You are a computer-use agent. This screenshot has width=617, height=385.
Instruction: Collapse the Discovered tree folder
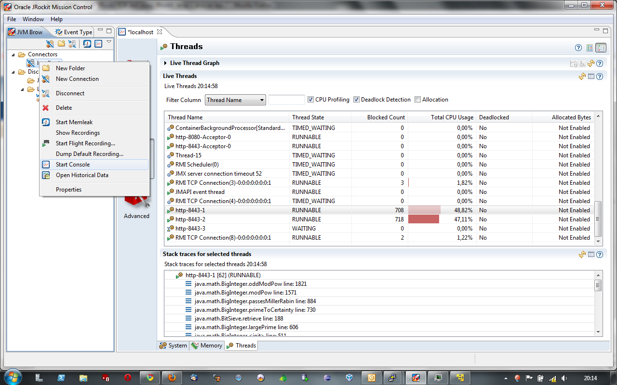(13, 72)
